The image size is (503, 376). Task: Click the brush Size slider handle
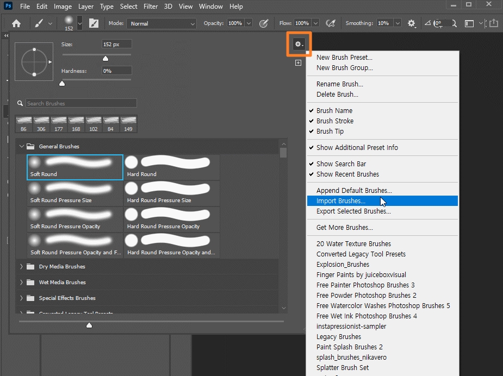pos(105,58)
